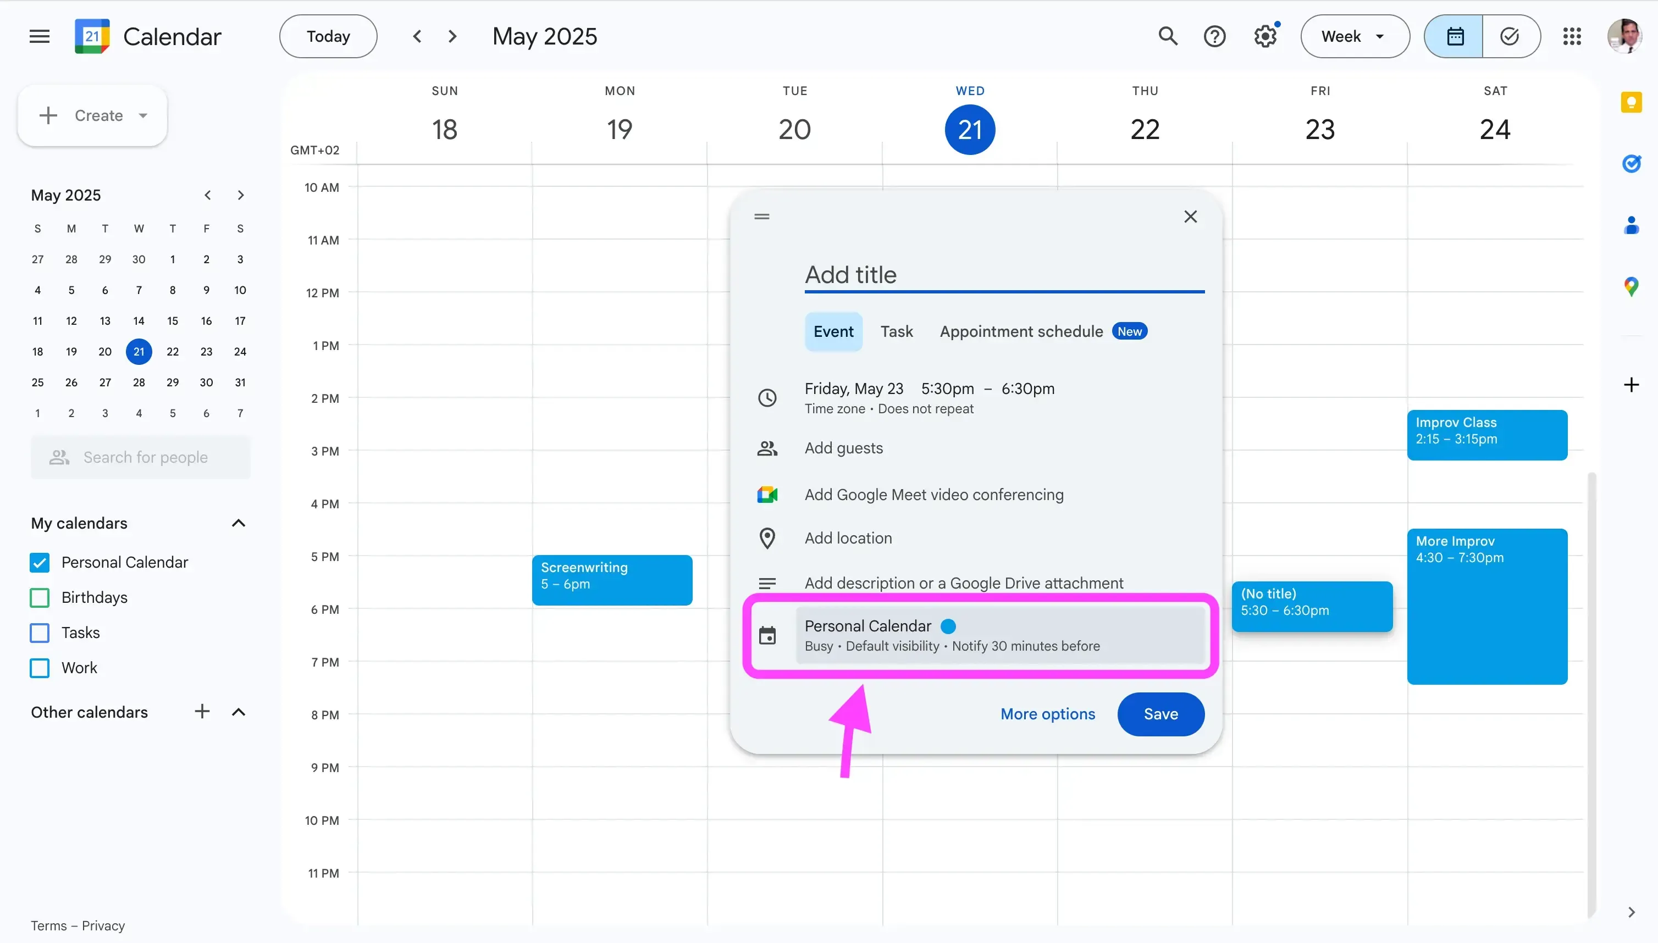Collapse the My calendars section
The height and width of the screenshot is (943, 1658).
[x=238, y=523]
